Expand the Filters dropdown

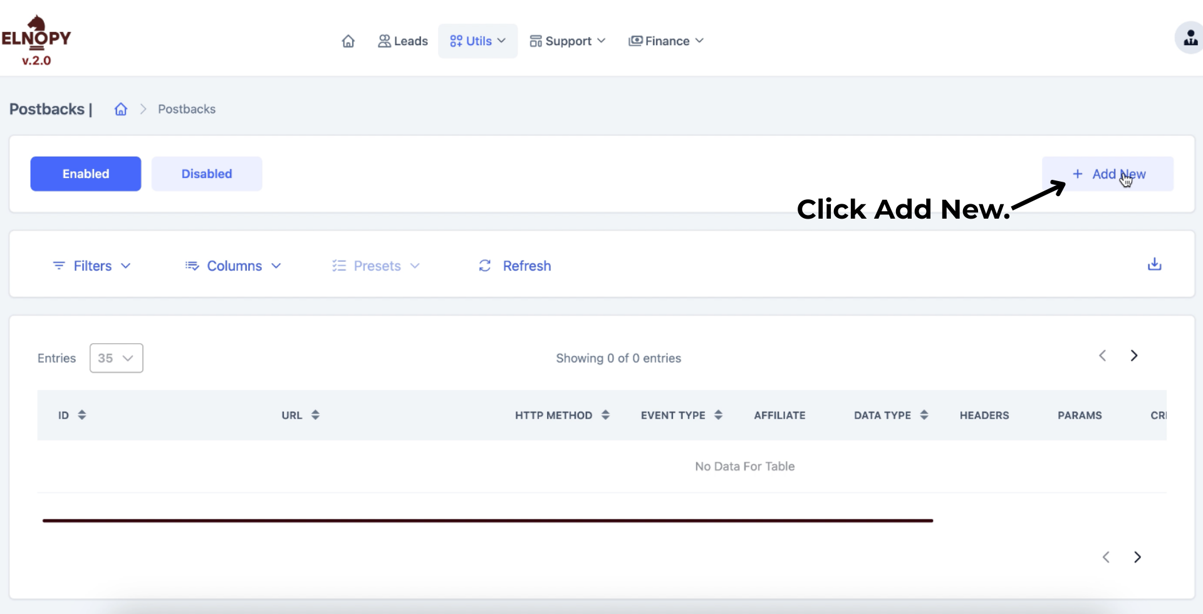[x=92, y=266]
